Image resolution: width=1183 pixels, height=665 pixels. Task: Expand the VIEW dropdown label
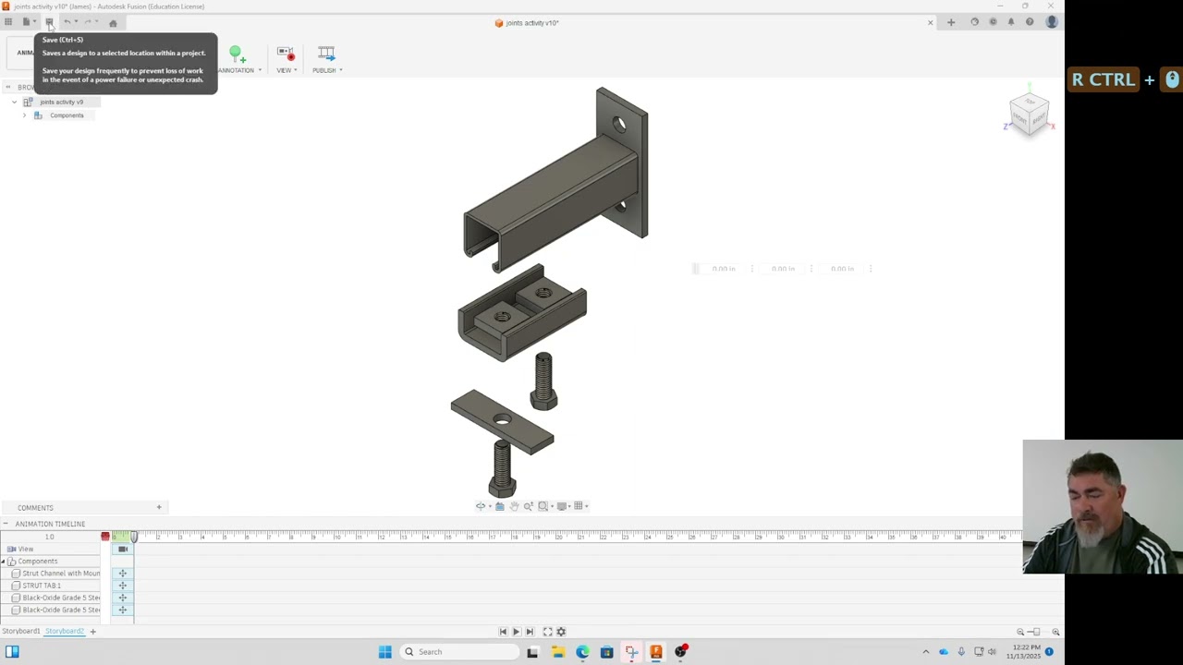click(x=287, y=70)
